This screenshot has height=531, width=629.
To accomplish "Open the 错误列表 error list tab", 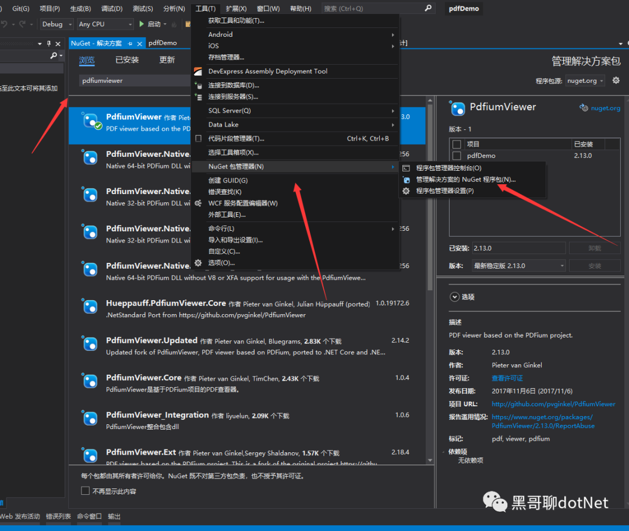I will 59,516.
